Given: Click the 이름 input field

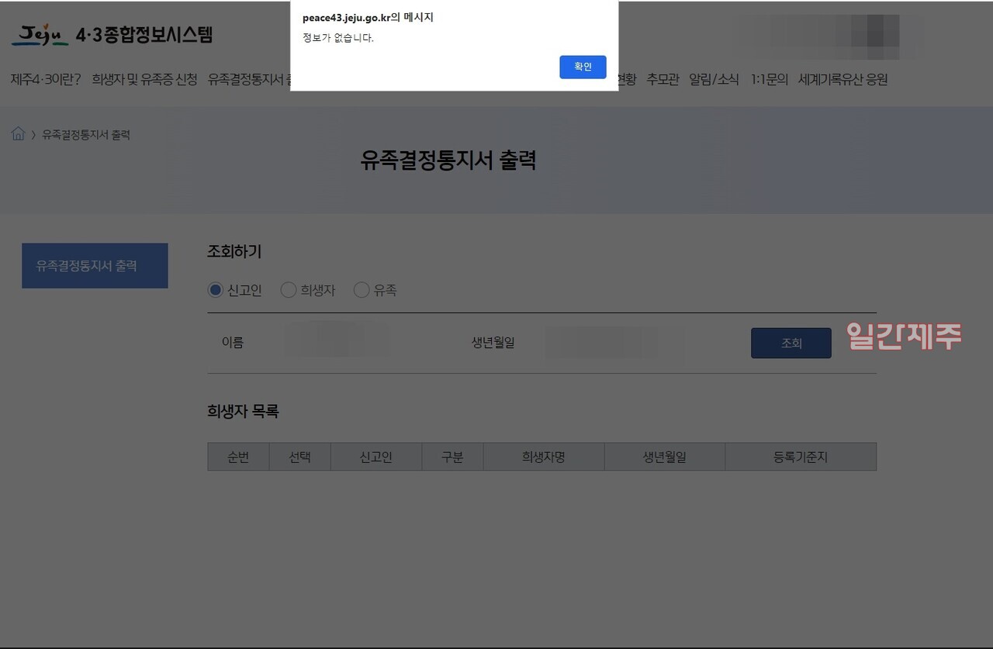Looking at the screenshot, I should tap(337, 342).
